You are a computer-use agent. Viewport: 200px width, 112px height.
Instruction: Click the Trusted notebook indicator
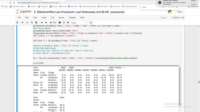[163, 18]
